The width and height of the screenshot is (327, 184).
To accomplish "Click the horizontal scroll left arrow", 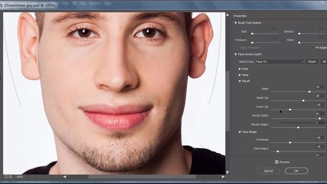I will [65, 177].
